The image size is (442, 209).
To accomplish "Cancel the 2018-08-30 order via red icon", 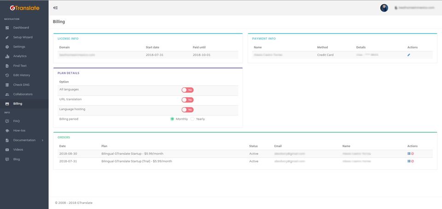I will [x=413, y=153].
